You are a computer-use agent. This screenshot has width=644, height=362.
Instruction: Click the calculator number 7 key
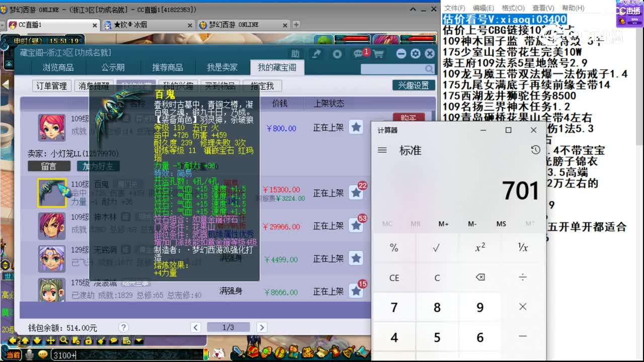coord(394,307)
